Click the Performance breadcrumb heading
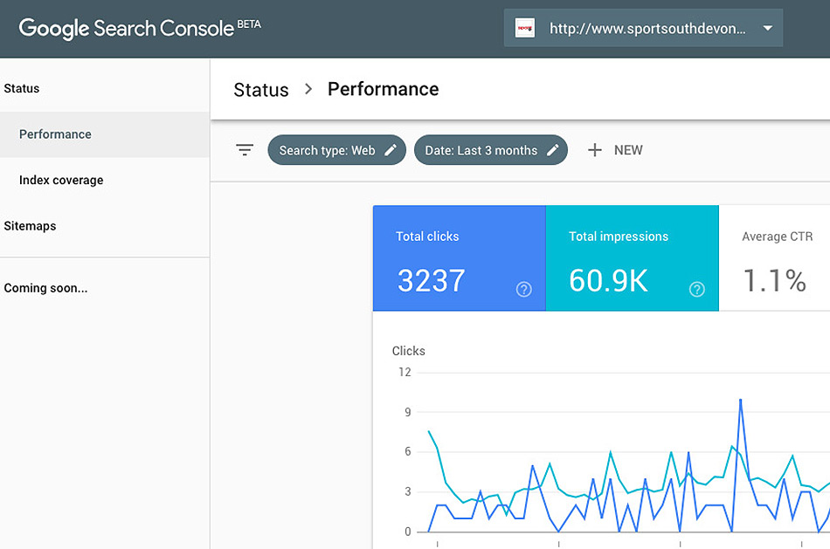Image resolution: width=830 pixels, height=549 pixels. coord(384,89)
